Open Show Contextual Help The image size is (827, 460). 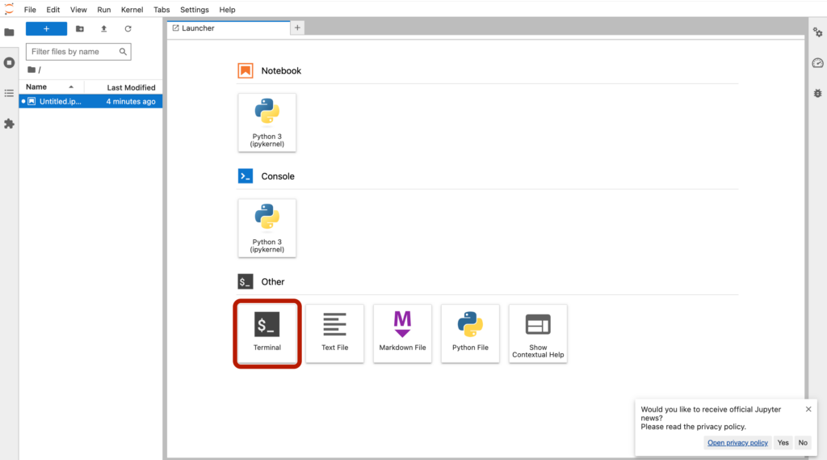click(x=538, y=333)
